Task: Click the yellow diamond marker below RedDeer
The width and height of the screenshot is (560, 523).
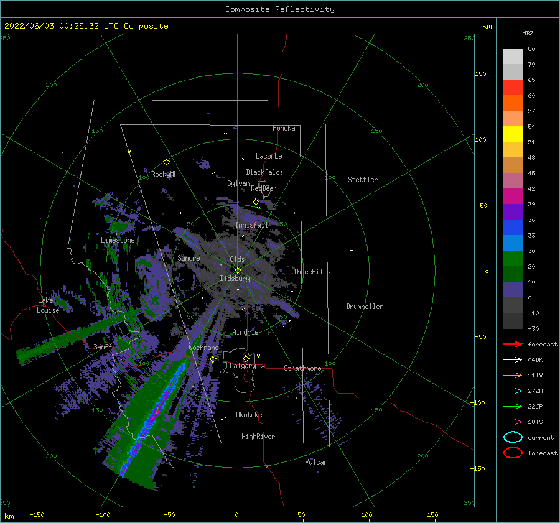Action: (256, 202)
